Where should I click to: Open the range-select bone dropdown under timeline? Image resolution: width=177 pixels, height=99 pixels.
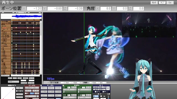coord(14,82)
